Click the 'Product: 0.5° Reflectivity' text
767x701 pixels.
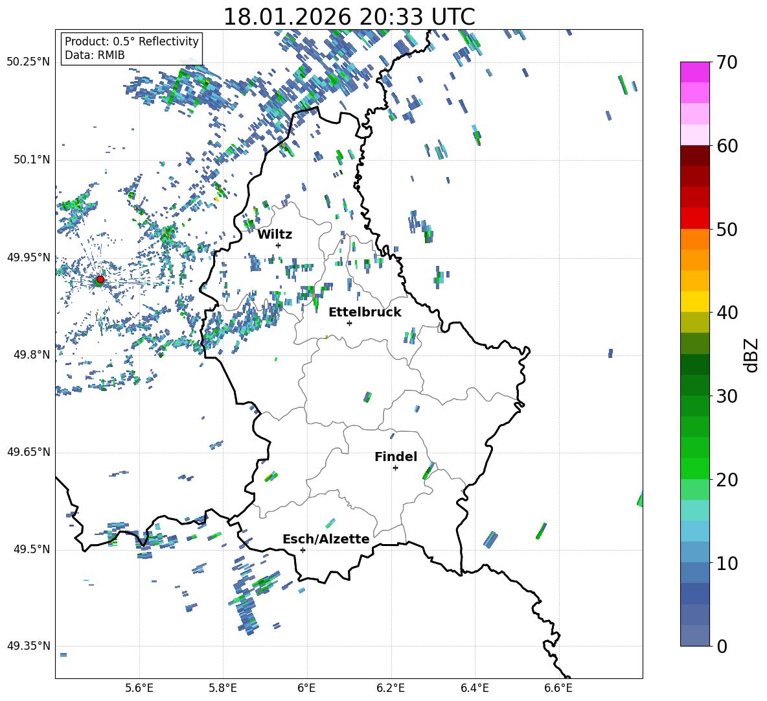(132, 41)
